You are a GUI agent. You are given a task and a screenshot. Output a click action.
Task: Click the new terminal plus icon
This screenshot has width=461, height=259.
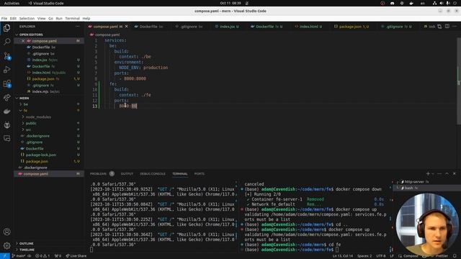[x=428, y=173]
